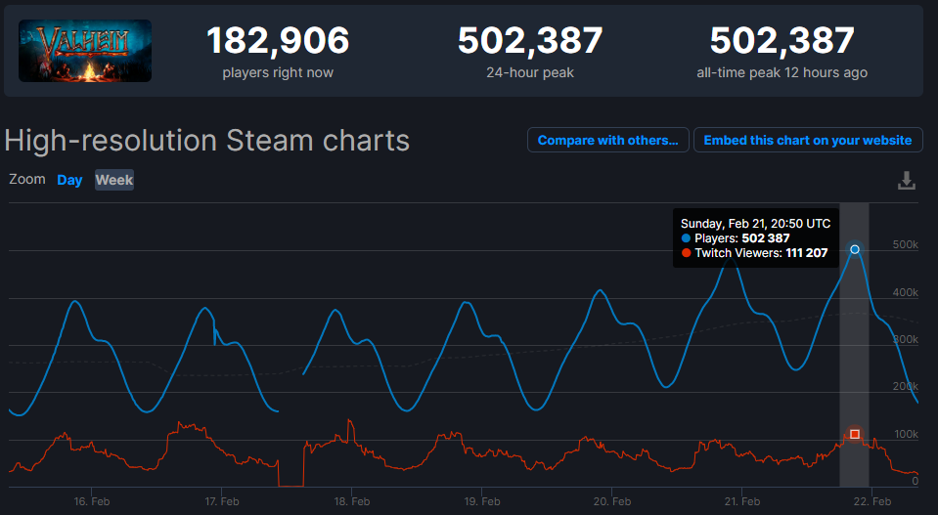Open Compare with others dialog
This screenshot has width=938, height=515.
pos(607,140)
